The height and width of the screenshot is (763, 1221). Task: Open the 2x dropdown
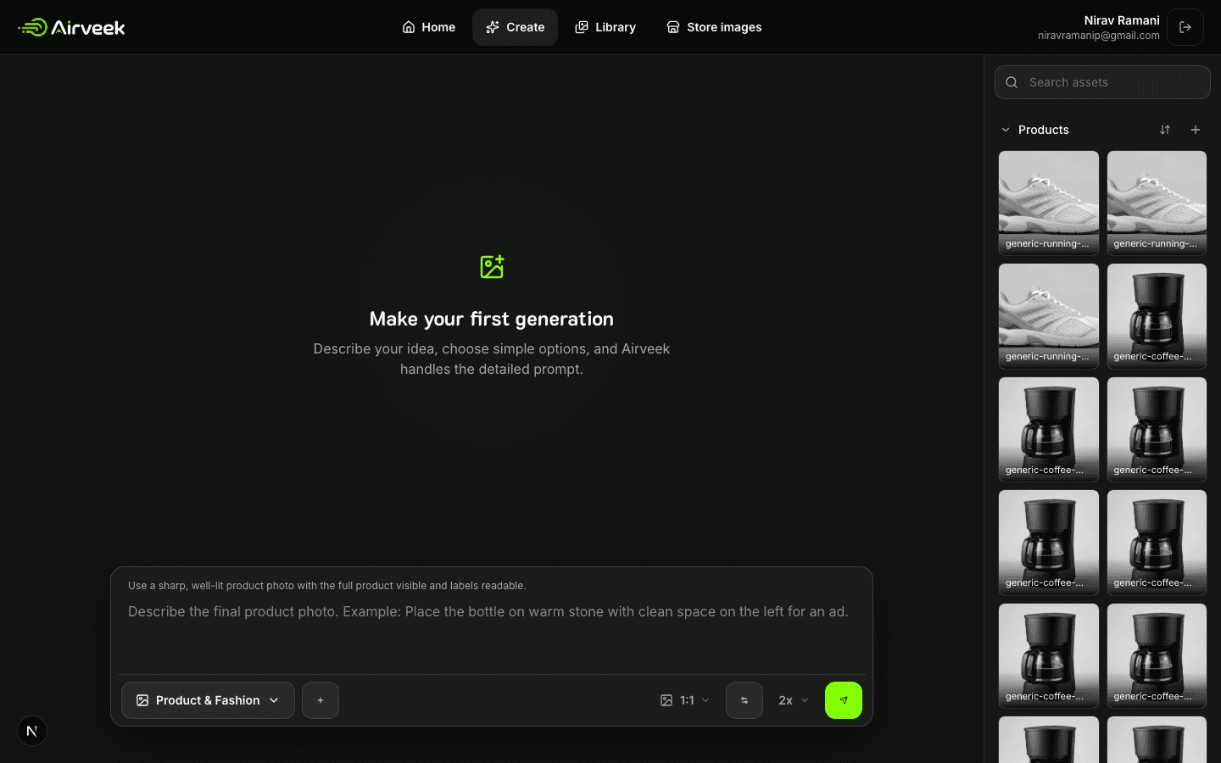tap(794, 700)
